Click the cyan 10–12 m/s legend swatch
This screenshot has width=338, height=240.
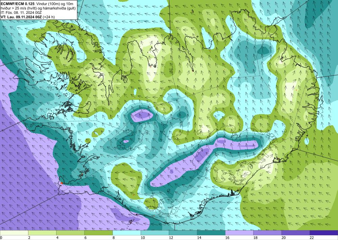point(155,233)
